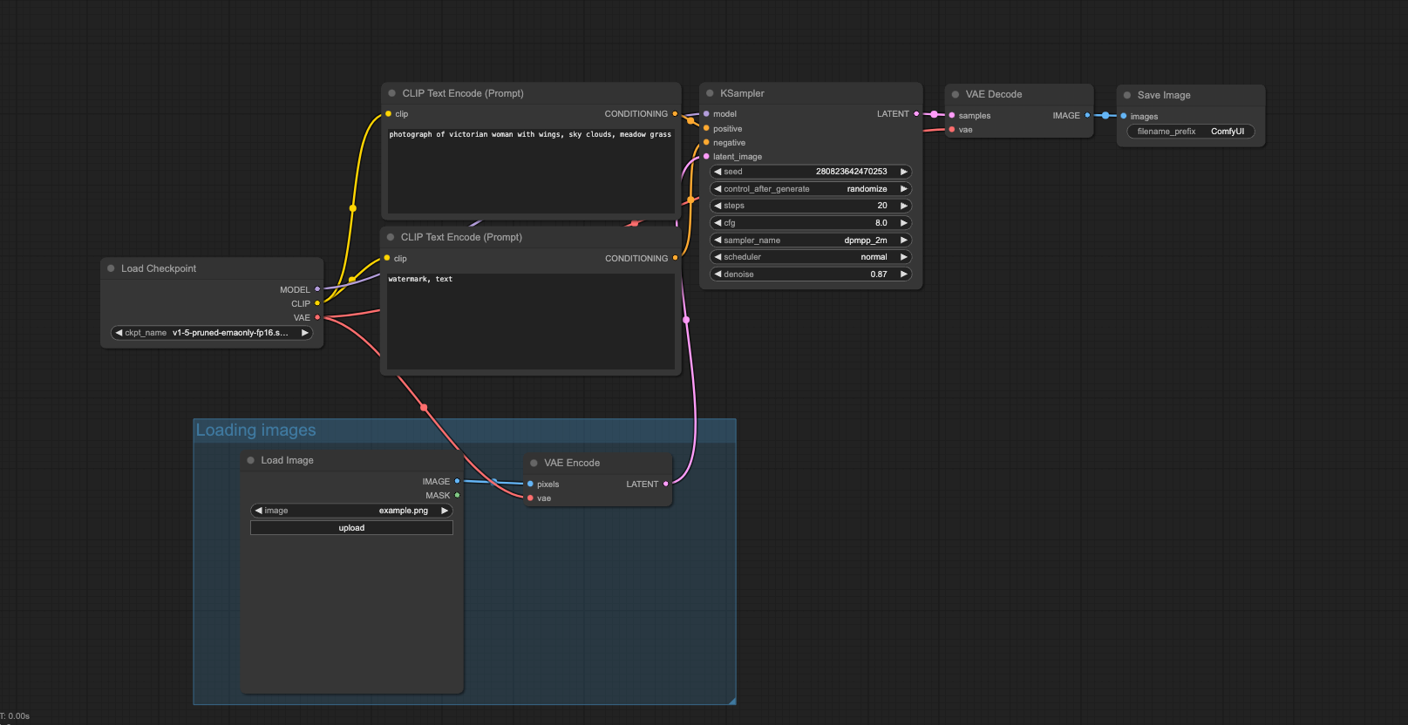Image resolution: width=1408 pixels, height=725 pixels.
Task: Click the MODEL output port on Load Checkpoint
Action: 317,289
